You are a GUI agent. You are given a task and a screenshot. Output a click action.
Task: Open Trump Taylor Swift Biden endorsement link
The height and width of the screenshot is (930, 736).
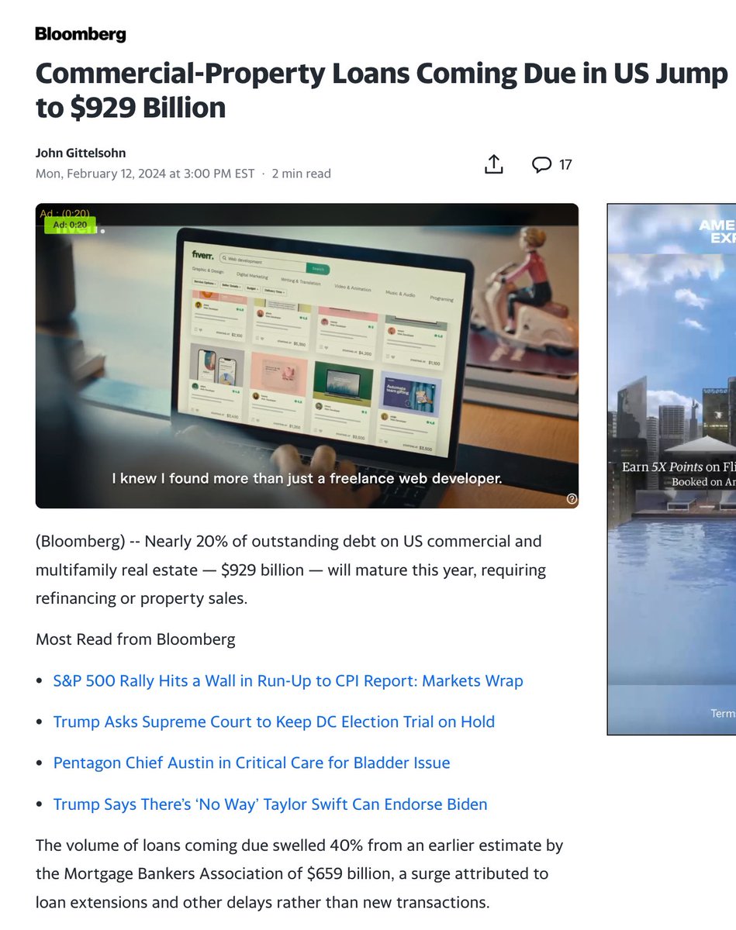pos(270,804)
